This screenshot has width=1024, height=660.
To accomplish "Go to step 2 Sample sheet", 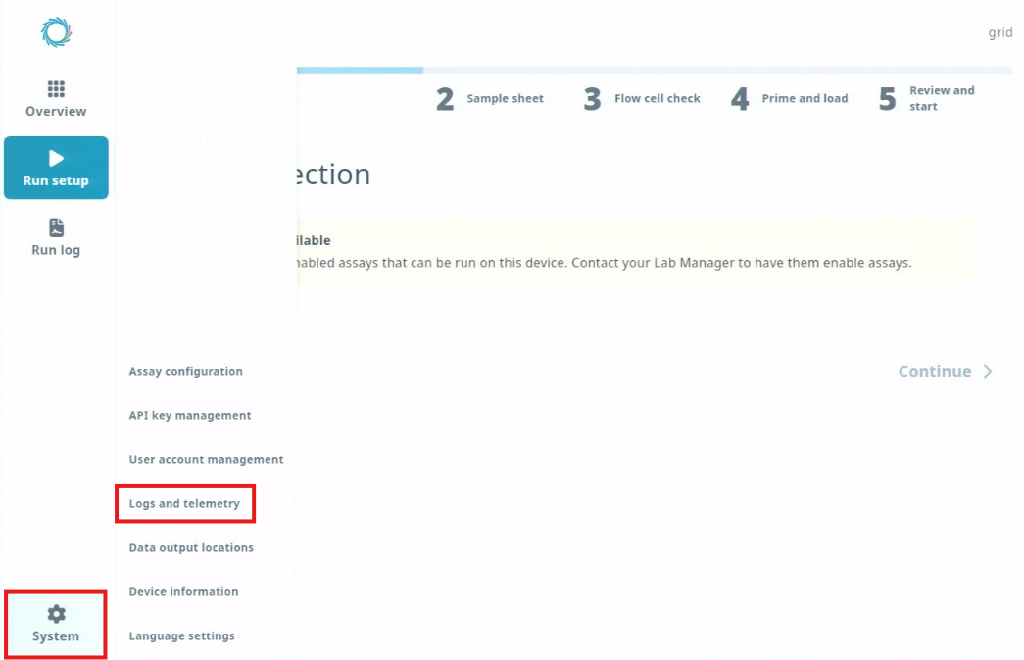I will tap(490, 99).
